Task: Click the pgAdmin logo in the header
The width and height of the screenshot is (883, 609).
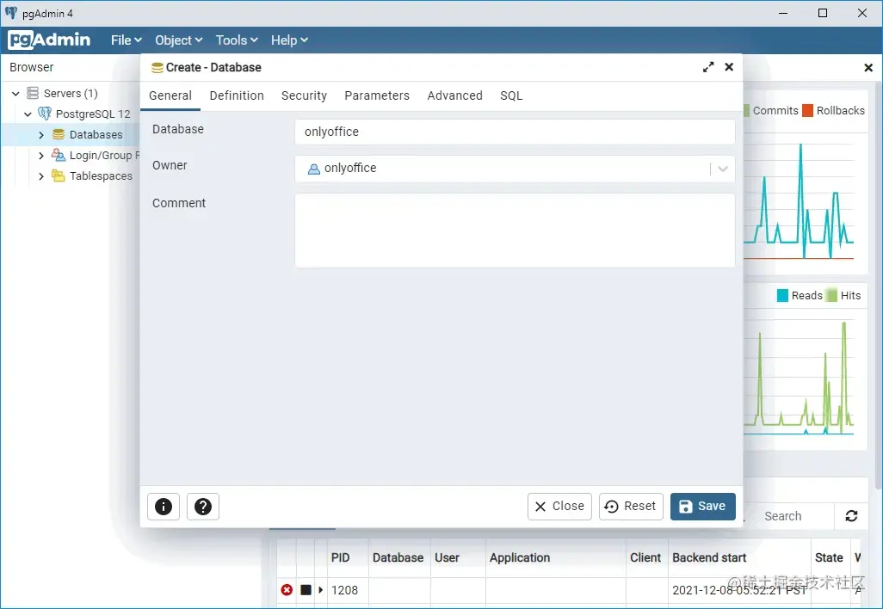Action: (49, 40)
